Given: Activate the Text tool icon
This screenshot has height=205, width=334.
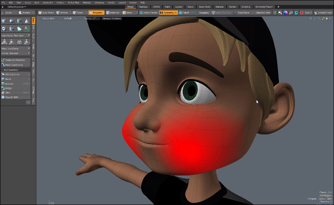Looking at the screenshot, I should pyautogui.click(x=27, y=29).
